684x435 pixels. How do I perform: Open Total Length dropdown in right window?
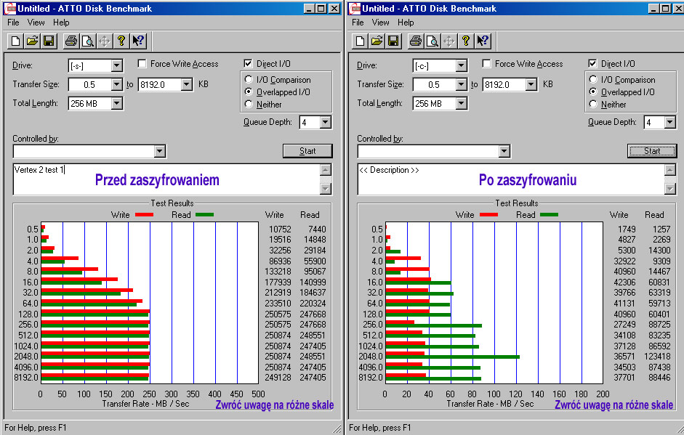point(461,103)
